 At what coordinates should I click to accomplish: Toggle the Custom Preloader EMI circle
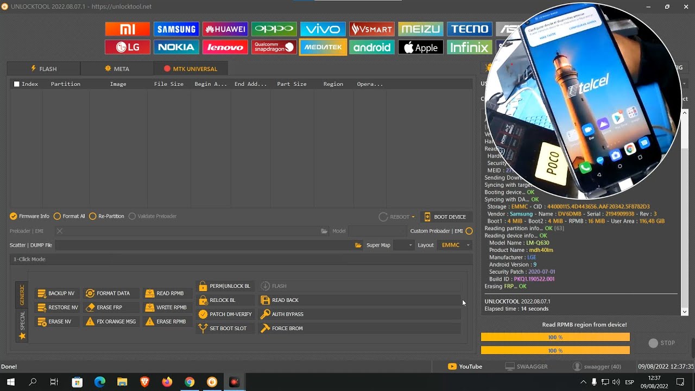469,231
